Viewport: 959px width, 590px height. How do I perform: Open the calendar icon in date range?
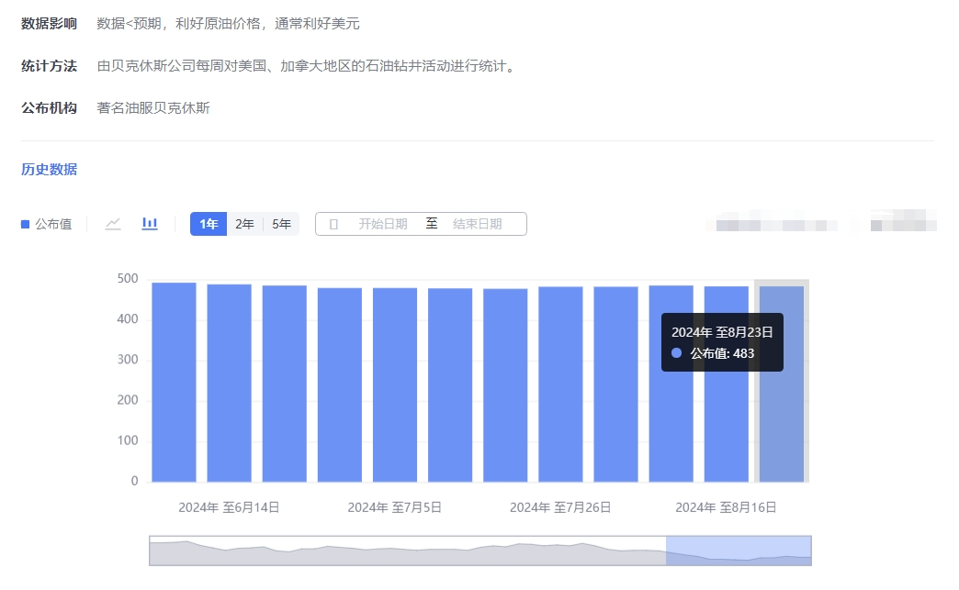pos(333,224)
